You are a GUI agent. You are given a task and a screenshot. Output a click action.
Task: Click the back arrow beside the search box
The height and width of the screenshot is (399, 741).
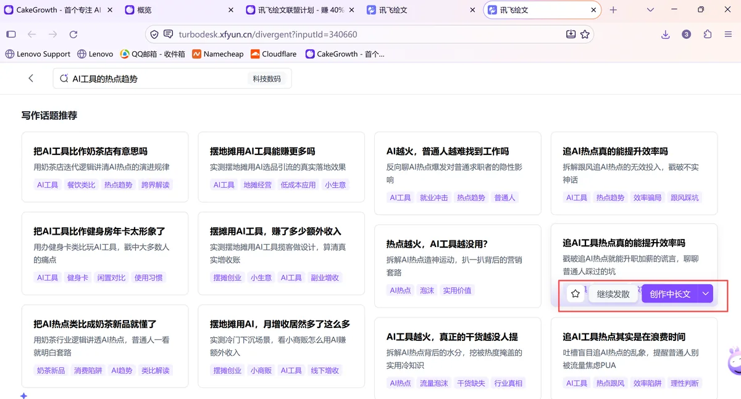31,78
